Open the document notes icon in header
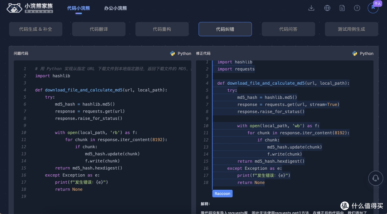387x214 pixels. [x=342, y=8]
